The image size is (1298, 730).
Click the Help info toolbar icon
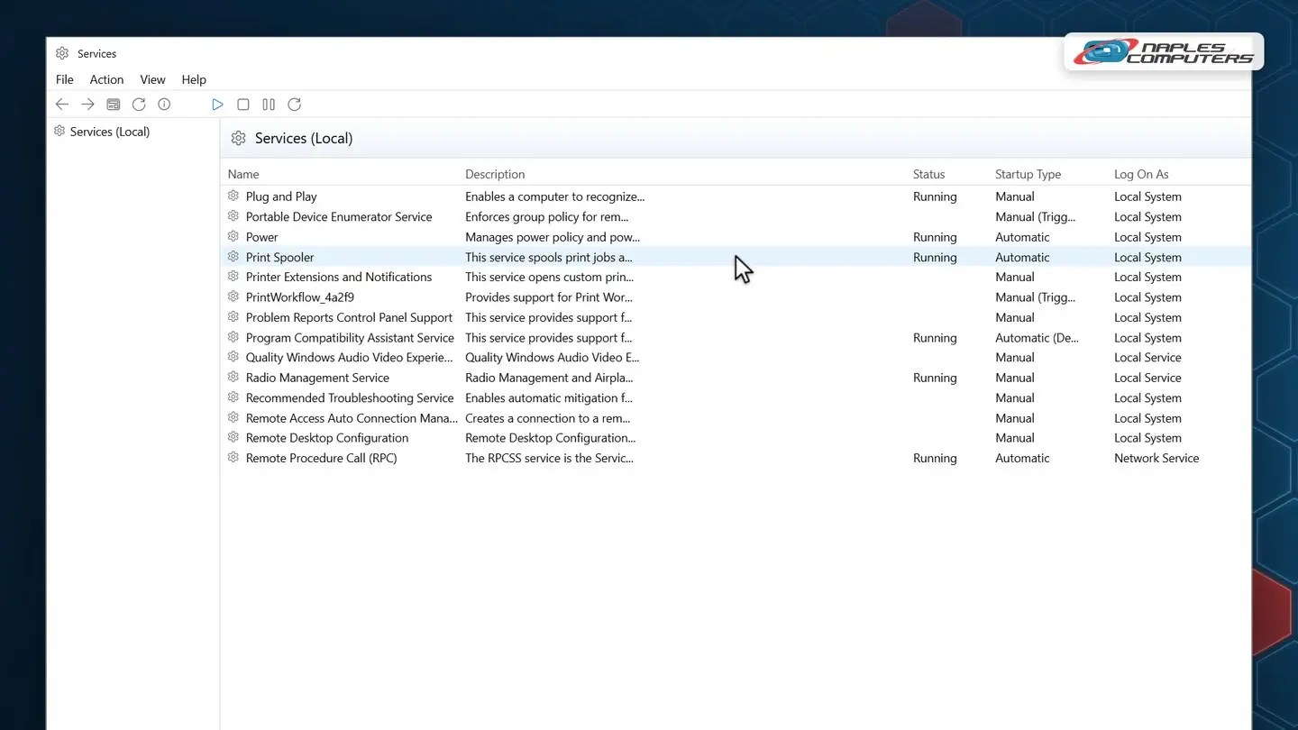(164, 105)
